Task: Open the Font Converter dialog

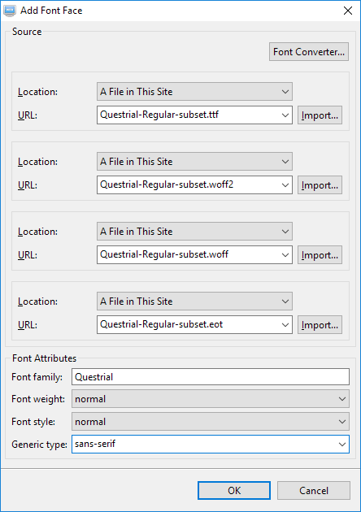Action: click(309, 51)
